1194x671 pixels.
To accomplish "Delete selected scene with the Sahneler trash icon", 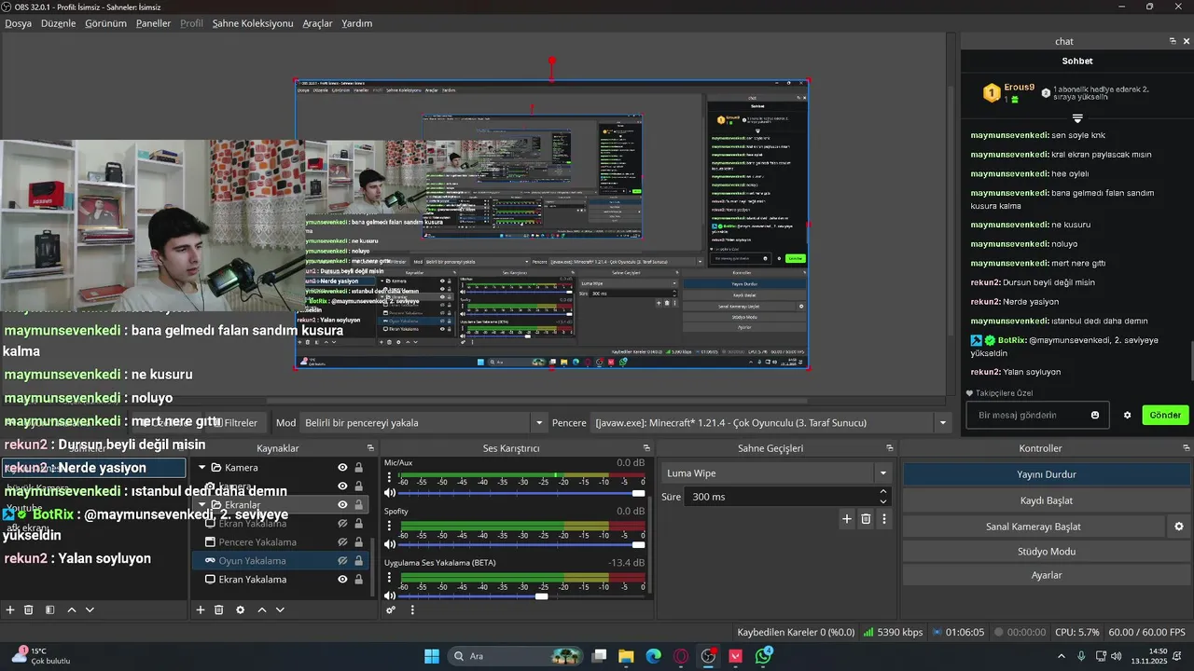I will pos(29,609).
